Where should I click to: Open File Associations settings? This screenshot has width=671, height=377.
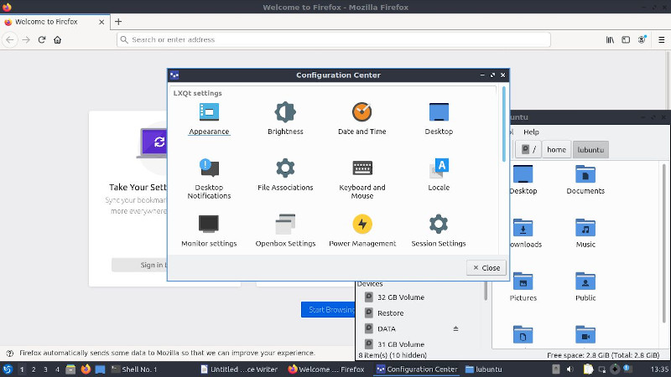click(x=285, y=175)
